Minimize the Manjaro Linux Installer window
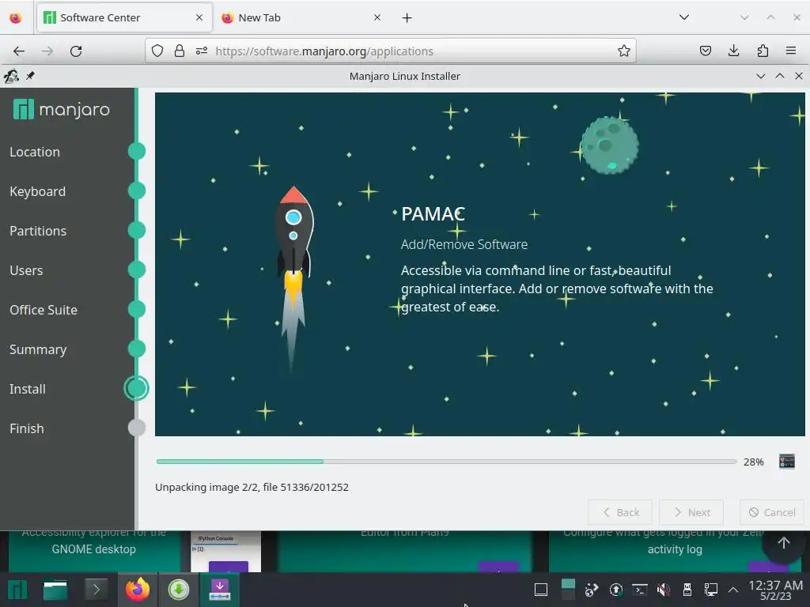Image resolution: width=810 pixels, height=607 pixels. point(760,76)
